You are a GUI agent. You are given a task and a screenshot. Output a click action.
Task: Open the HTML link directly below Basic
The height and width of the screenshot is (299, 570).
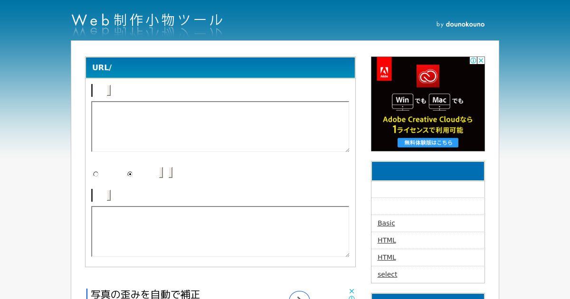point(387,240)
